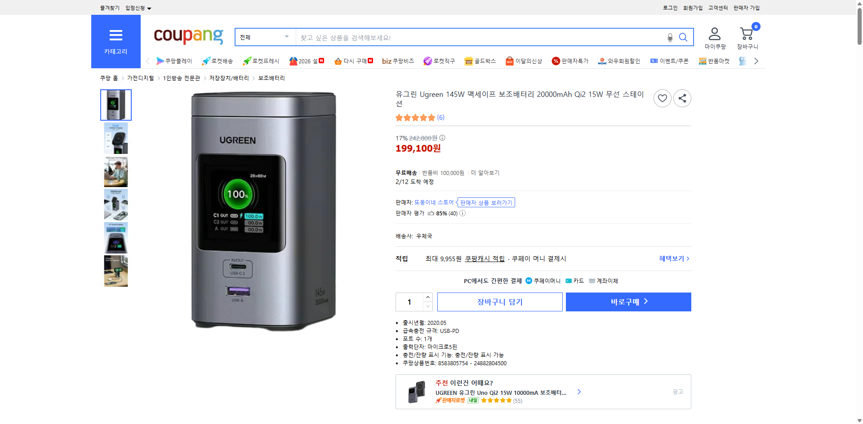Open the 전체 search category dropdown
Screen dimensions: 863x424
coord(264,37)
